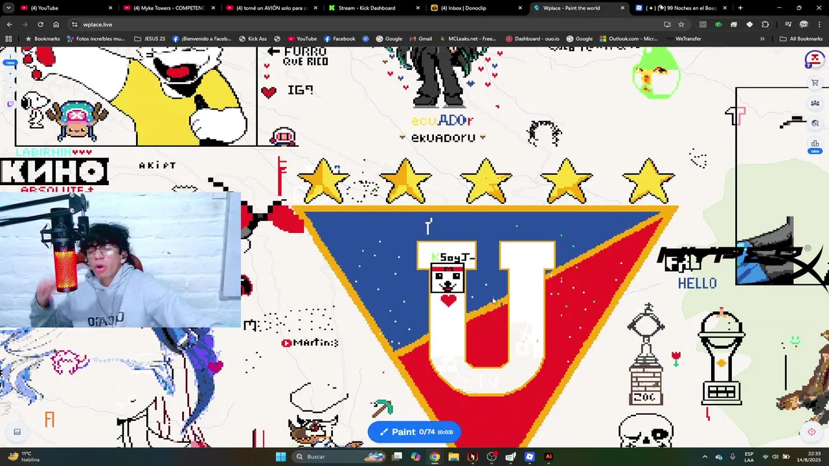
Task: Click the white diamond extension icon
Action: (x=749, y=25)
